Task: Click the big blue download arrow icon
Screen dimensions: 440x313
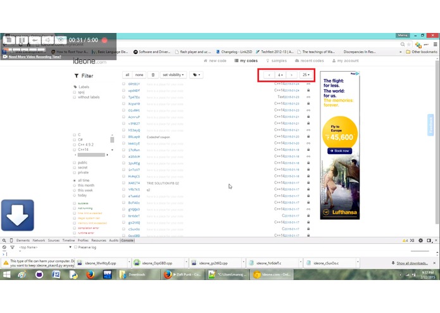Action: [17, 215]
